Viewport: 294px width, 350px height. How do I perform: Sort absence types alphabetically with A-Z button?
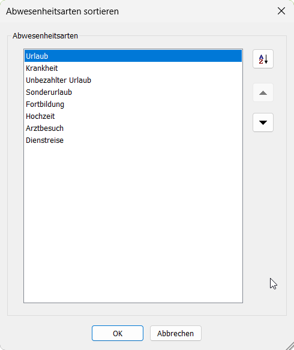[263, 59]
